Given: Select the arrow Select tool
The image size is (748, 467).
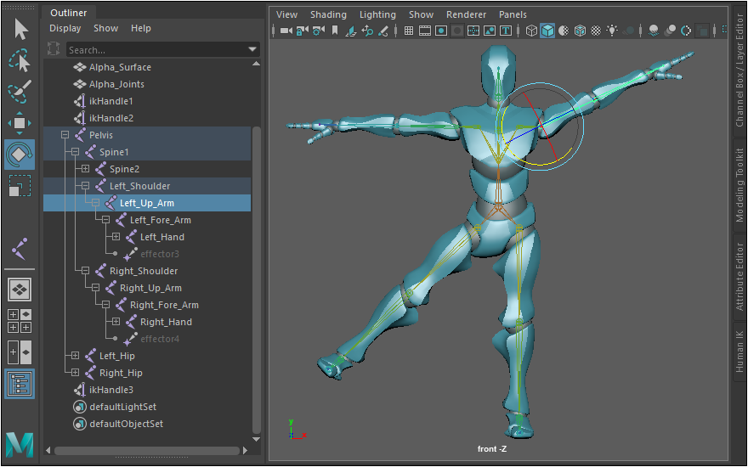Looking at the screenshot, I should coord(20,29).
